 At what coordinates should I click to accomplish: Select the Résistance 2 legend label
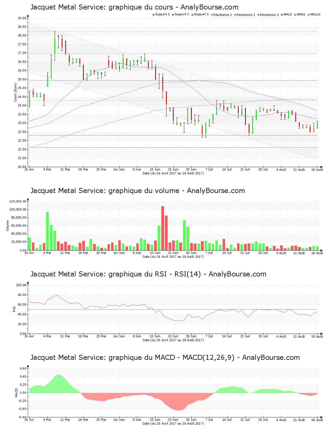pos(246,15)
